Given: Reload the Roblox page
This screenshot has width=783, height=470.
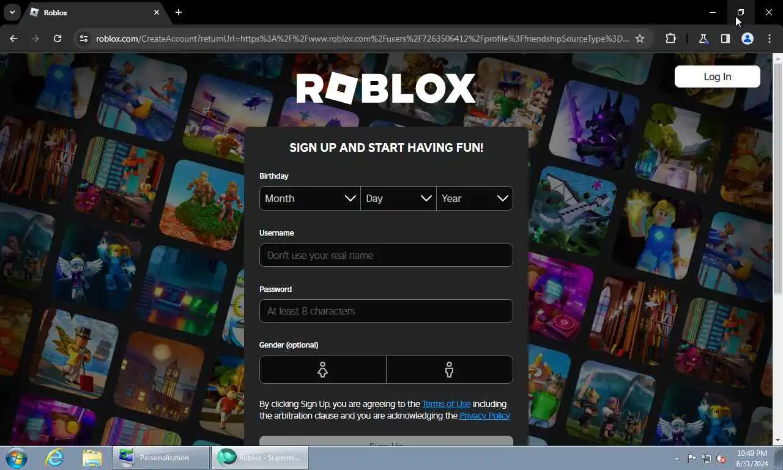Looking at the screenshot, I should (58, 39).
